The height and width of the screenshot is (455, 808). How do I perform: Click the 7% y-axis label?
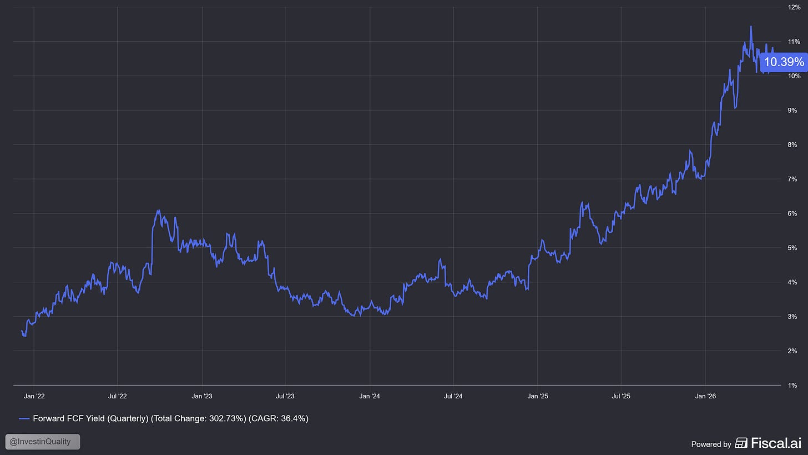pyautogui.click(x=794, y=179)
